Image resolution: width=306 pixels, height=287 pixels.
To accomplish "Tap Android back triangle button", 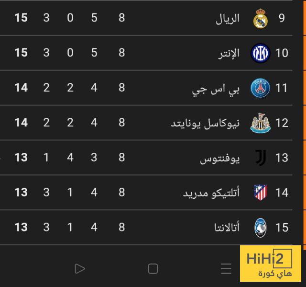I will 80,269.
